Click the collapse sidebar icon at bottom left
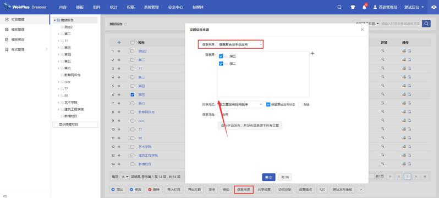439x198 pixels. point(5,196)
